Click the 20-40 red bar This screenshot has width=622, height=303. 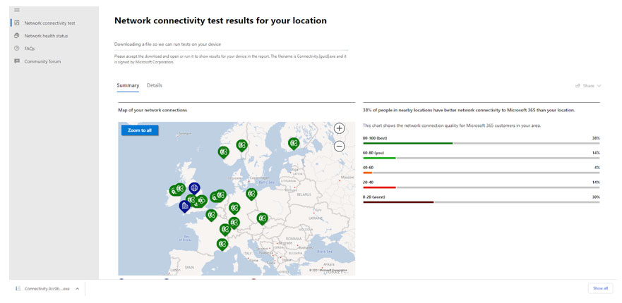(x=379, y=187)
